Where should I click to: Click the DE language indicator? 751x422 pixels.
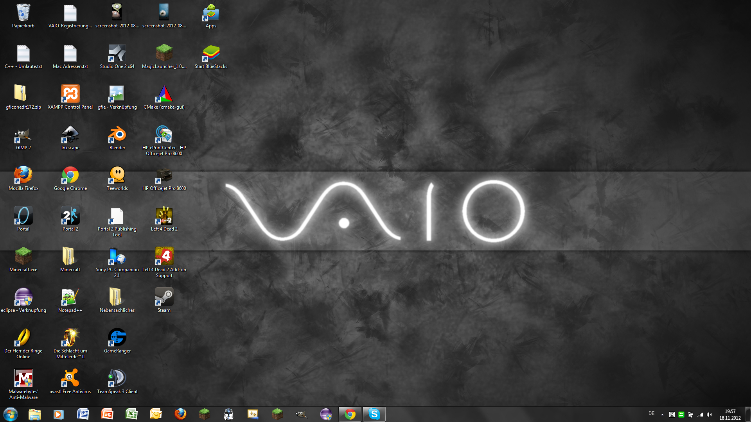click(x=651, y=413)
